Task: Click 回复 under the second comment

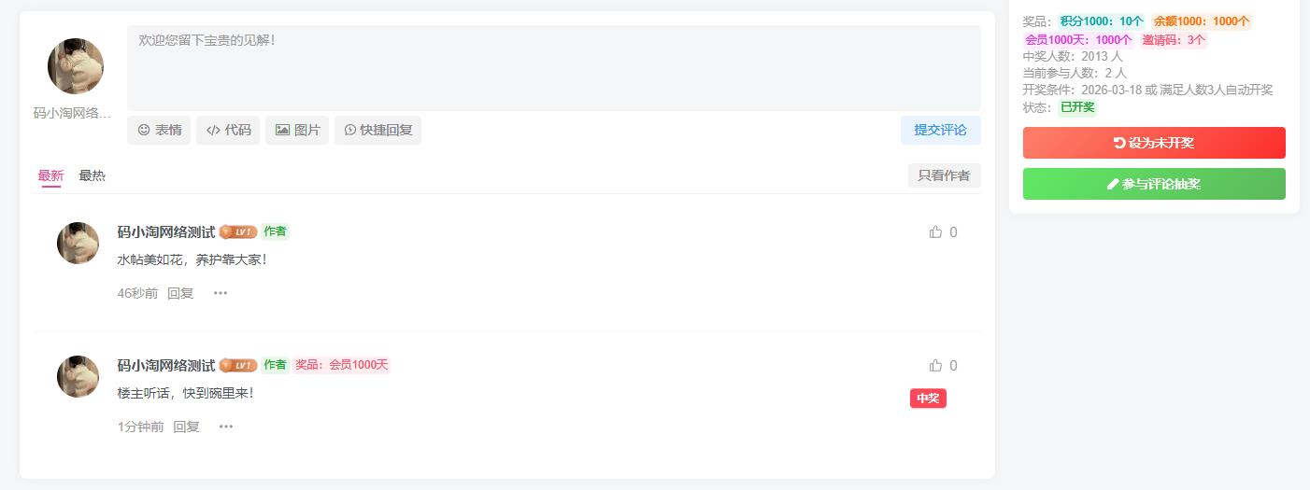Action: [x=186, y=427]
